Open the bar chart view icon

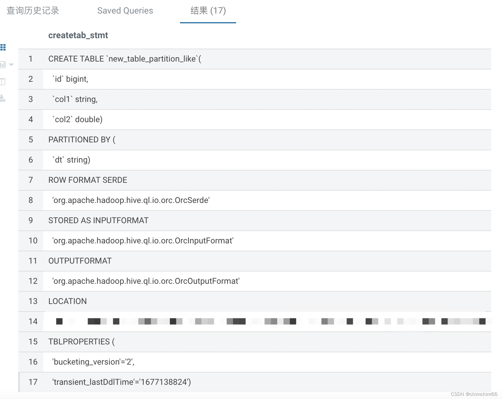coord(3,65)
